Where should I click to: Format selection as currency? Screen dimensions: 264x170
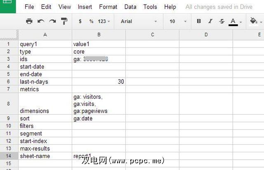[80, 21]
